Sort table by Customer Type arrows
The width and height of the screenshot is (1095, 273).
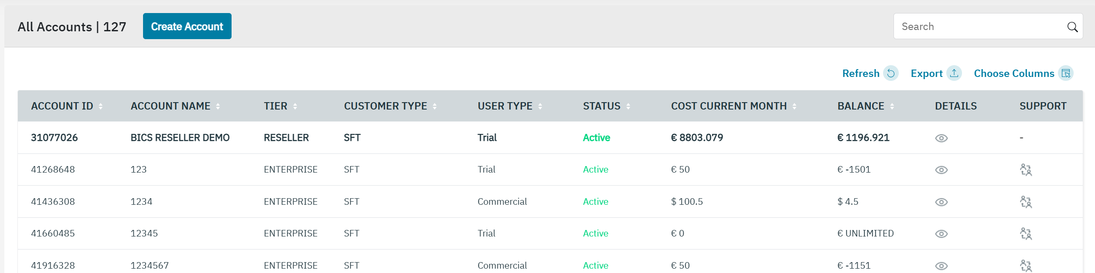click(435, 107)
